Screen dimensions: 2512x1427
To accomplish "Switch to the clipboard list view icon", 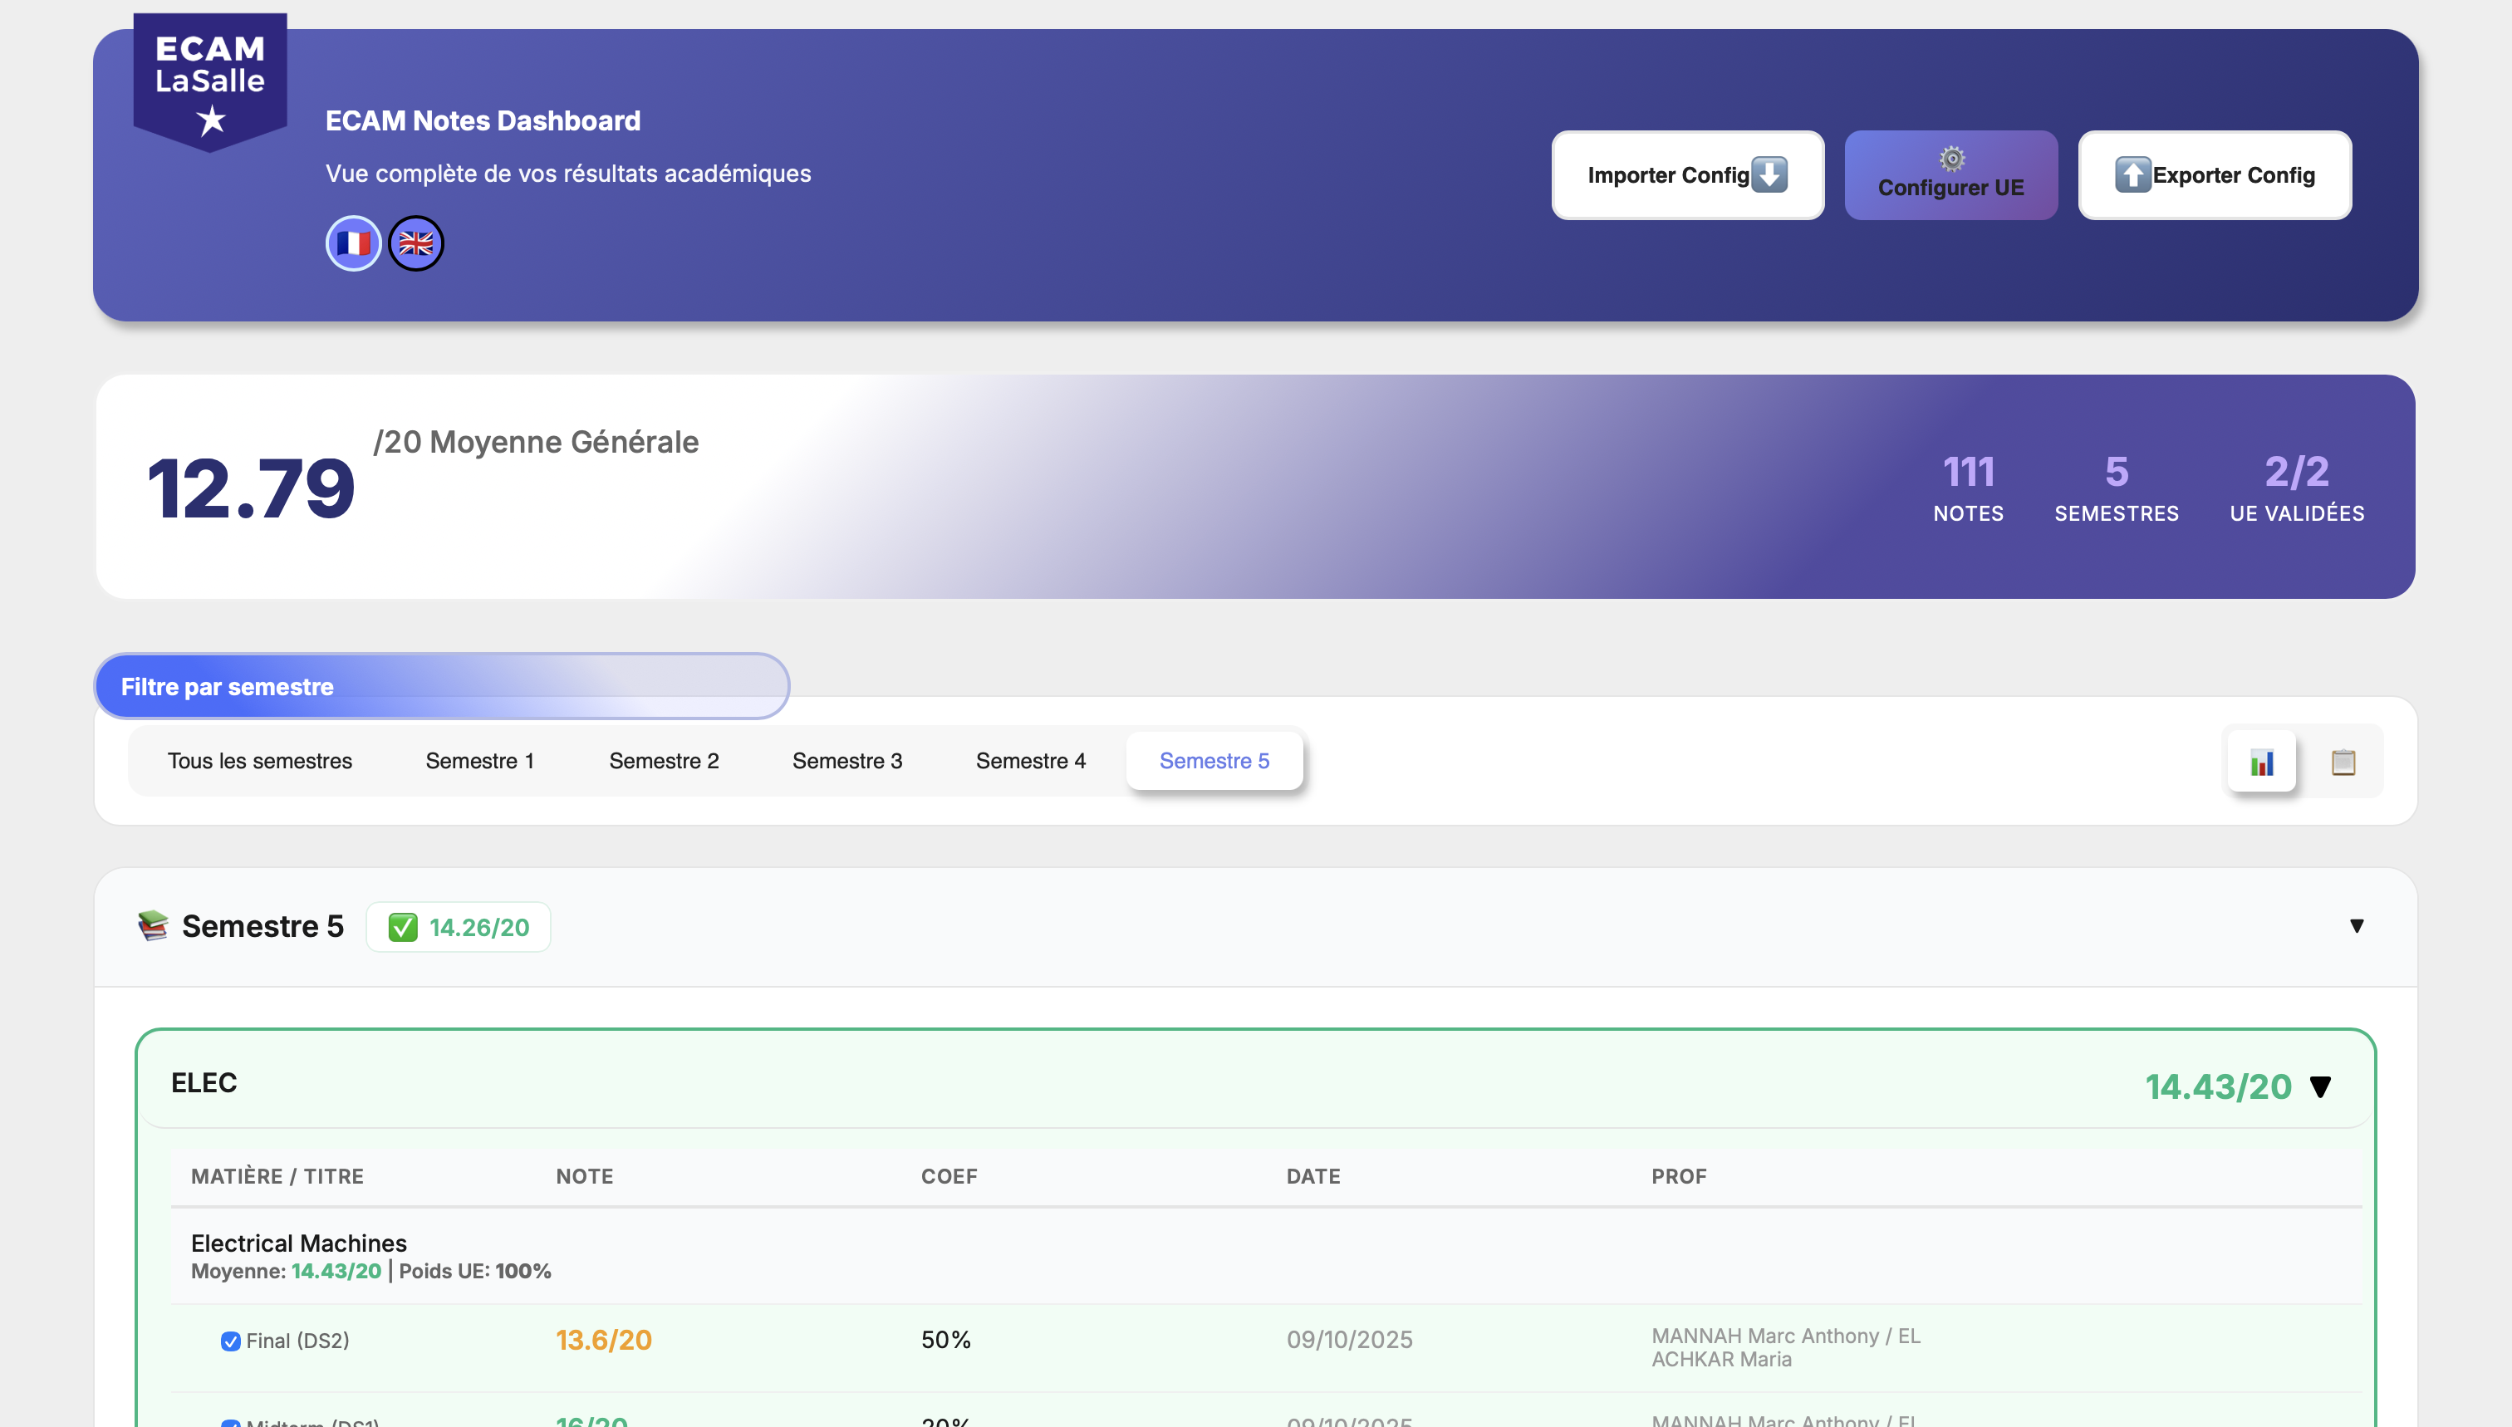I will [x=2344, y=761].
